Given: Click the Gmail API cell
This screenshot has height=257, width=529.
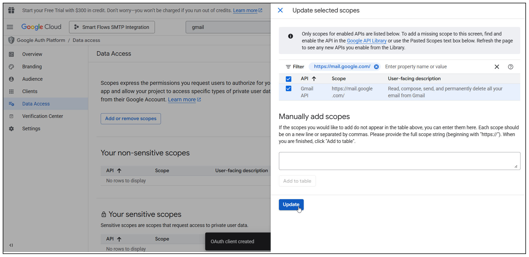Looking at the screenshot, I should click(307, 92).
